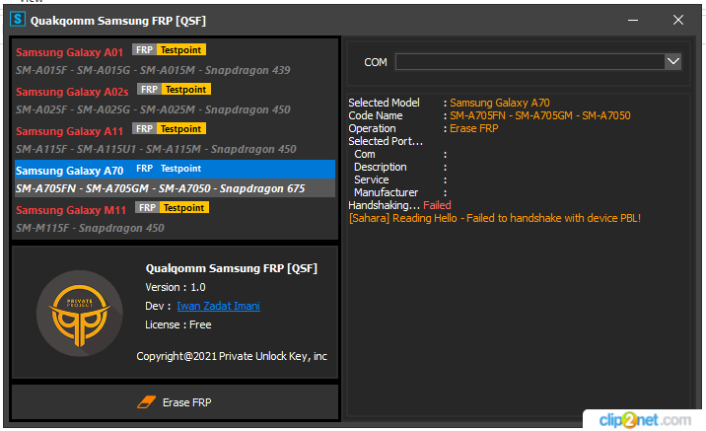The image size is (706, 431).
Task: Click the FRP tag next to Galaxy A01
Action: coord(144,49)
